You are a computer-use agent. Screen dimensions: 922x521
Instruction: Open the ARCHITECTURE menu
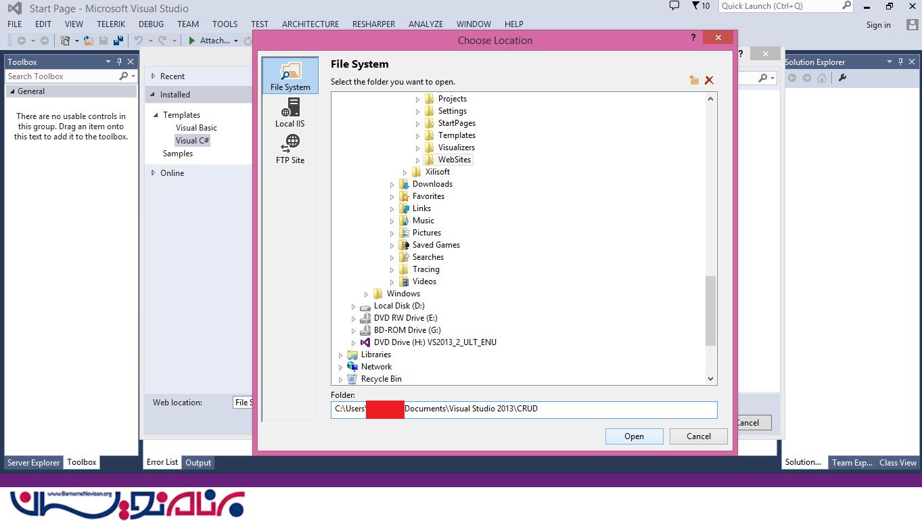point(310,24)
